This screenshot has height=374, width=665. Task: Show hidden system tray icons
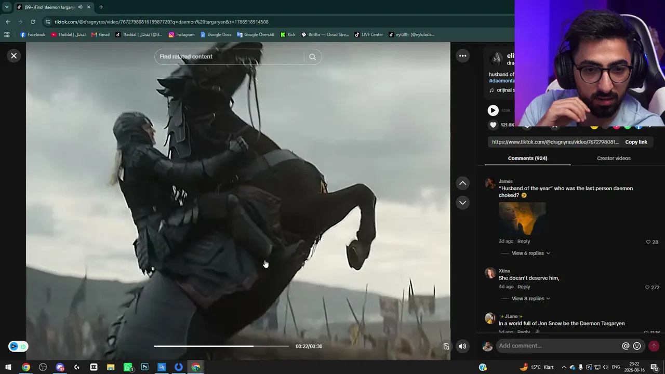pyautogui.click(x=564, y=367)
